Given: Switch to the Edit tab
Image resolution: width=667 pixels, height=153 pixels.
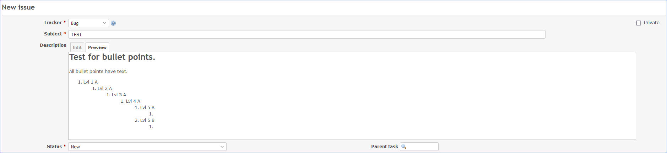Looking at the screenshot, I should 77,47.
